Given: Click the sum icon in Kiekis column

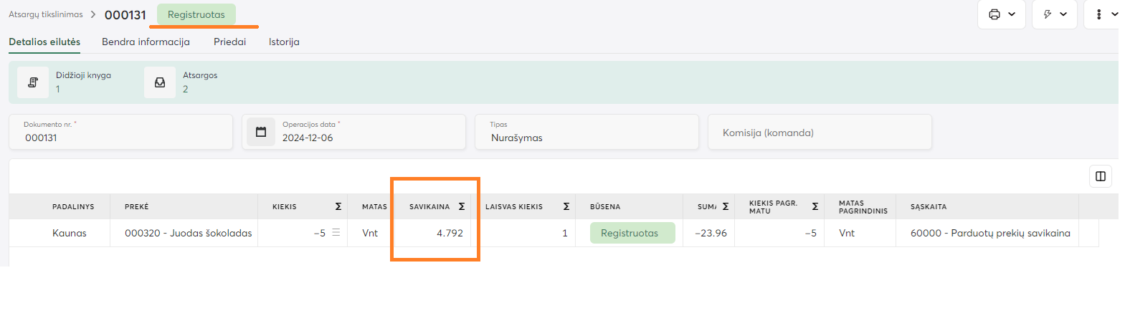Looking at the screenshot, I should point(338,206).
